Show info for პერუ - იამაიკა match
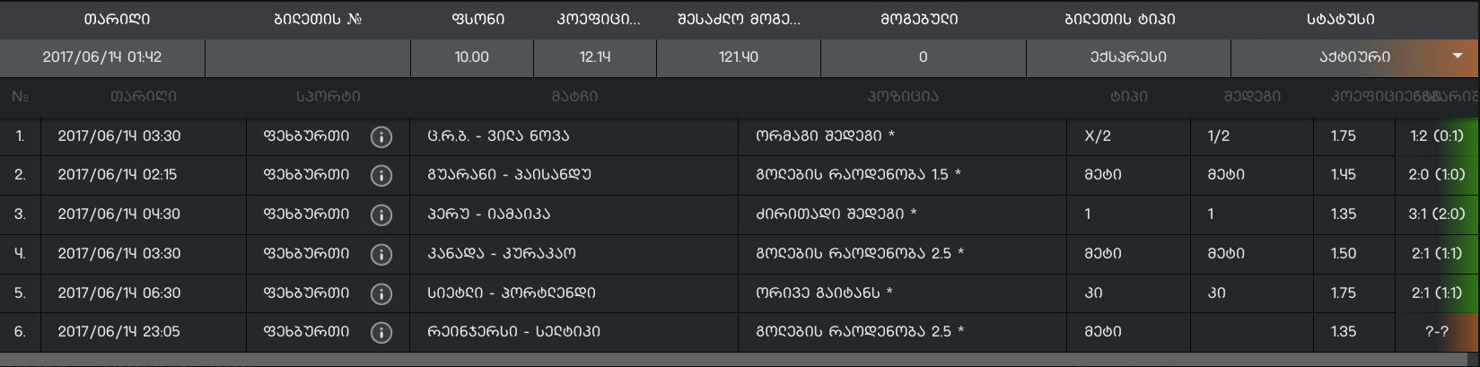 coord(381,214)
